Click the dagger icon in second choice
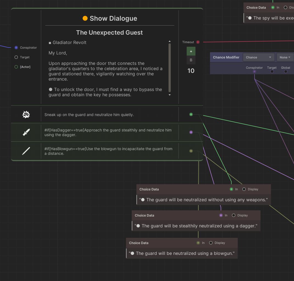Viewport: 294px width, 281px height. pos(26,133)
